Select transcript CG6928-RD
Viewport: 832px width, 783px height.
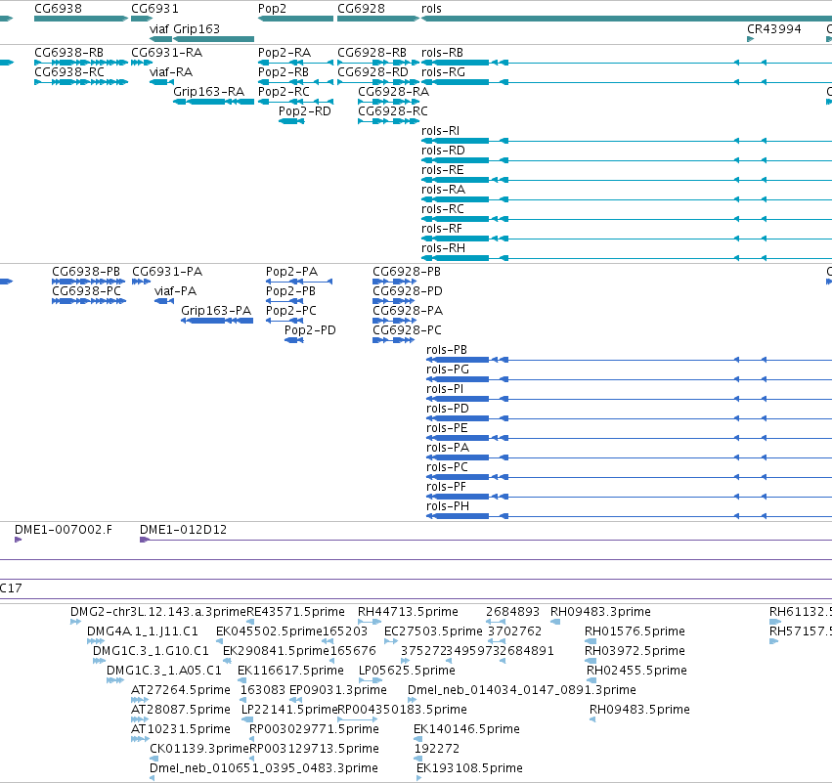(x=378, y=82)
